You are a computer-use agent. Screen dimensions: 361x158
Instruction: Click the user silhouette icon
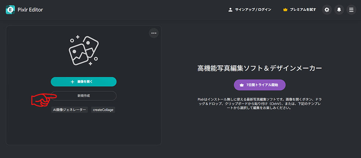click(x=231, y=10)
